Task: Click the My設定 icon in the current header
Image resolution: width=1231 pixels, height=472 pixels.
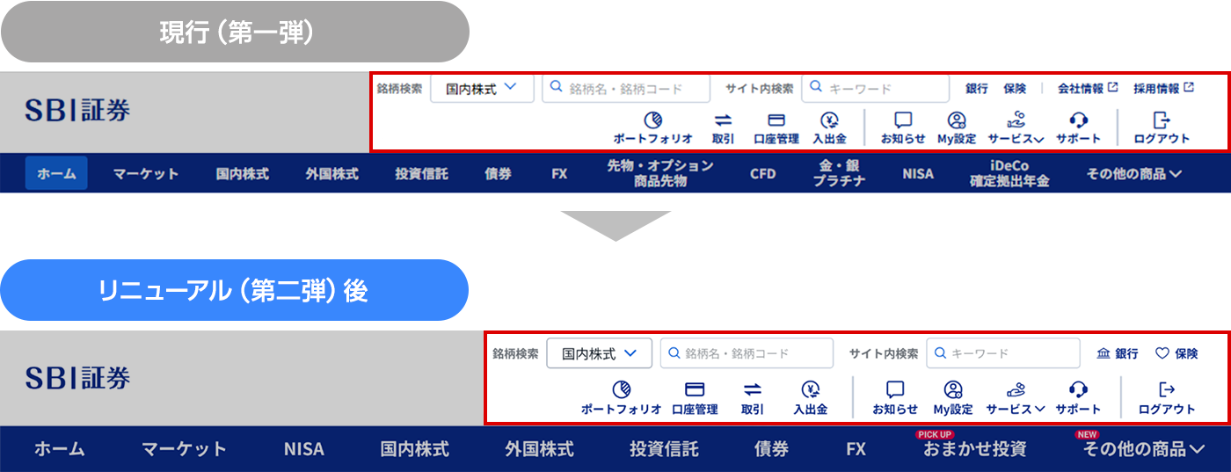Action: pos(957,120)
